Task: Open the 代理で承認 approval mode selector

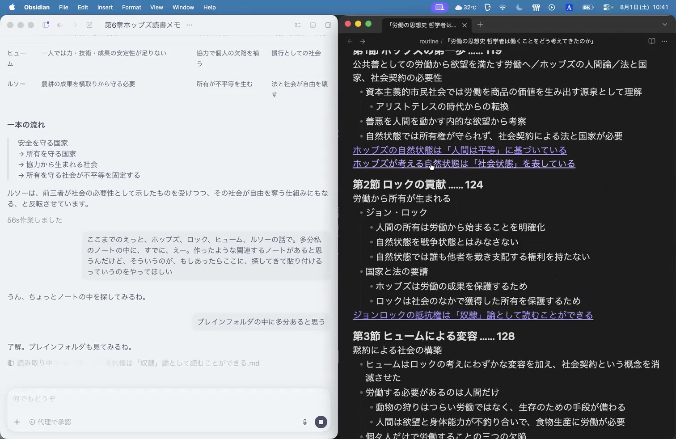Action: [x=50, y=422]
